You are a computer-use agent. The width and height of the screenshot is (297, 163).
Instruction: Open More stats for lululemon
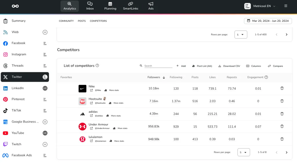(x=117, y=141)
